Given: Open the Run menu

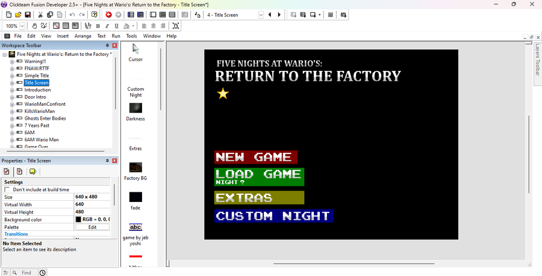Looking at the screenshot, I should pyautogui.click(x=116, y=36).
